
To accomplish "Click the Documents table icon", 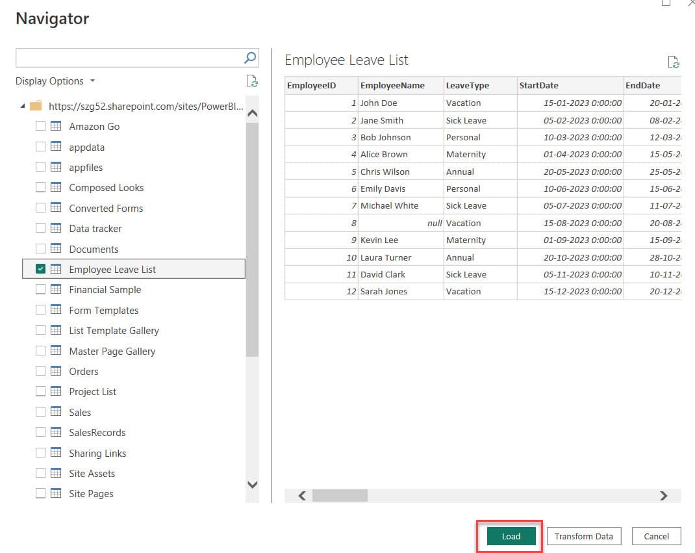I will (x=56, y=248).
